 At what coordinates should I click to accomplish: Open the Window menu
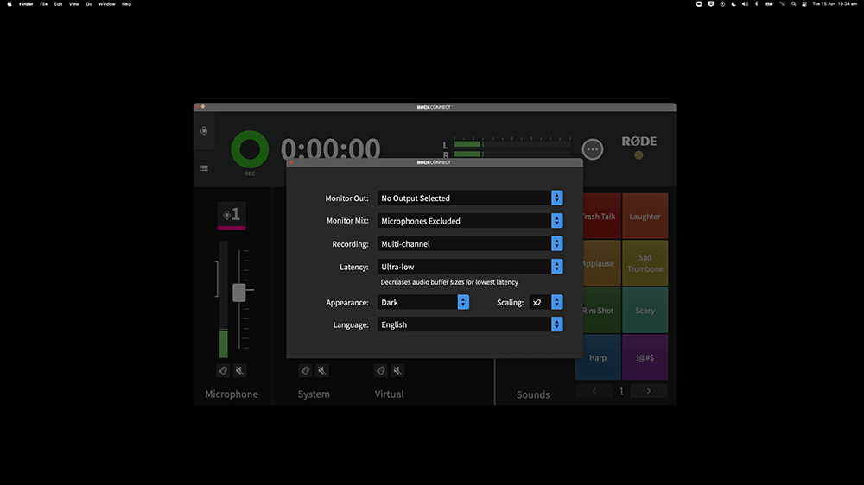pyautogui.click(x=107, y=3)
